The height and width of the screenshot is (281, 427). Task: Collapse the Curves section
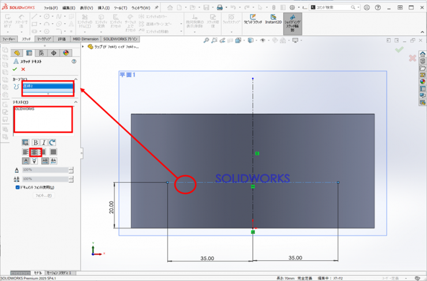pyautogui.click(x=76, y=78)
